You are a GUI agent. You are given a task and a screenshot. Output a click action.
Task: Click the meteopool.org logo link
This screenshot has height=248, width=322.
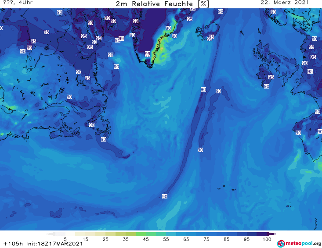coord(299,244)
